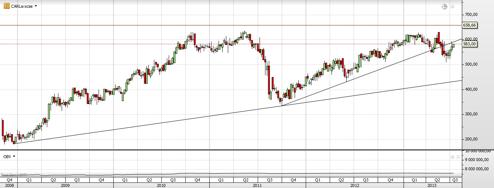The image size is (494, 188).
Task: Click the Q3 quarter label of 2013
Action: click(454, 180)
